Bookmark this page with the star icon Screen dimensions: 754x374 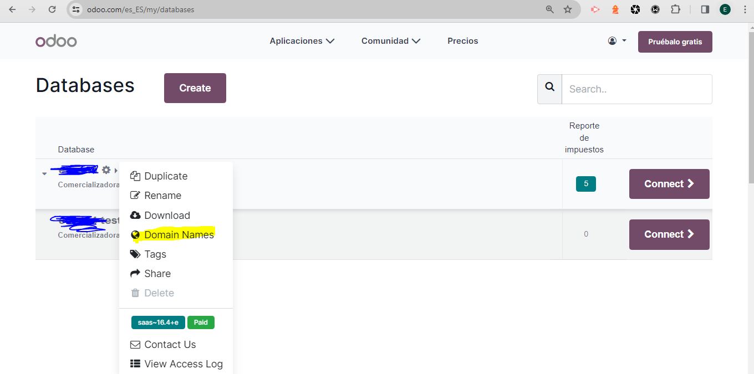[x=568, y=9]
